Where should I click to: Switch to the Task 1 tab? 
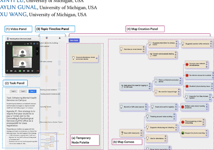point(13,91)
